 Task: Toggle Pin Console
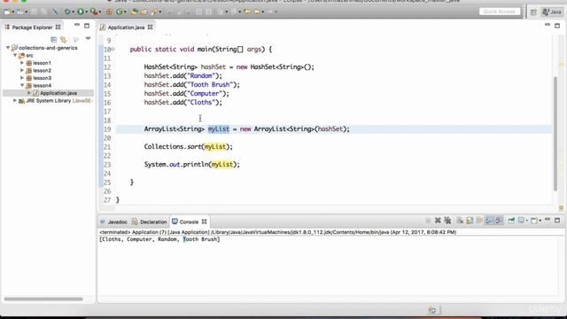click(x=511, y=221)
